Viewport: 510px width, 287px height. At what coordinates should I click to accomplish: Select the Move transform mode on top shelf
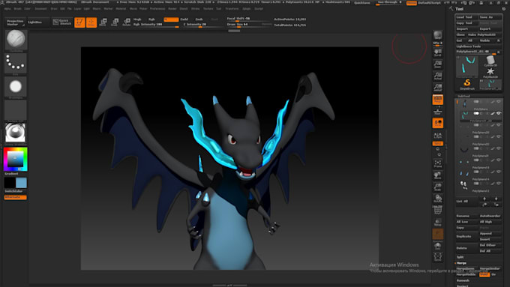pos(103,22)
